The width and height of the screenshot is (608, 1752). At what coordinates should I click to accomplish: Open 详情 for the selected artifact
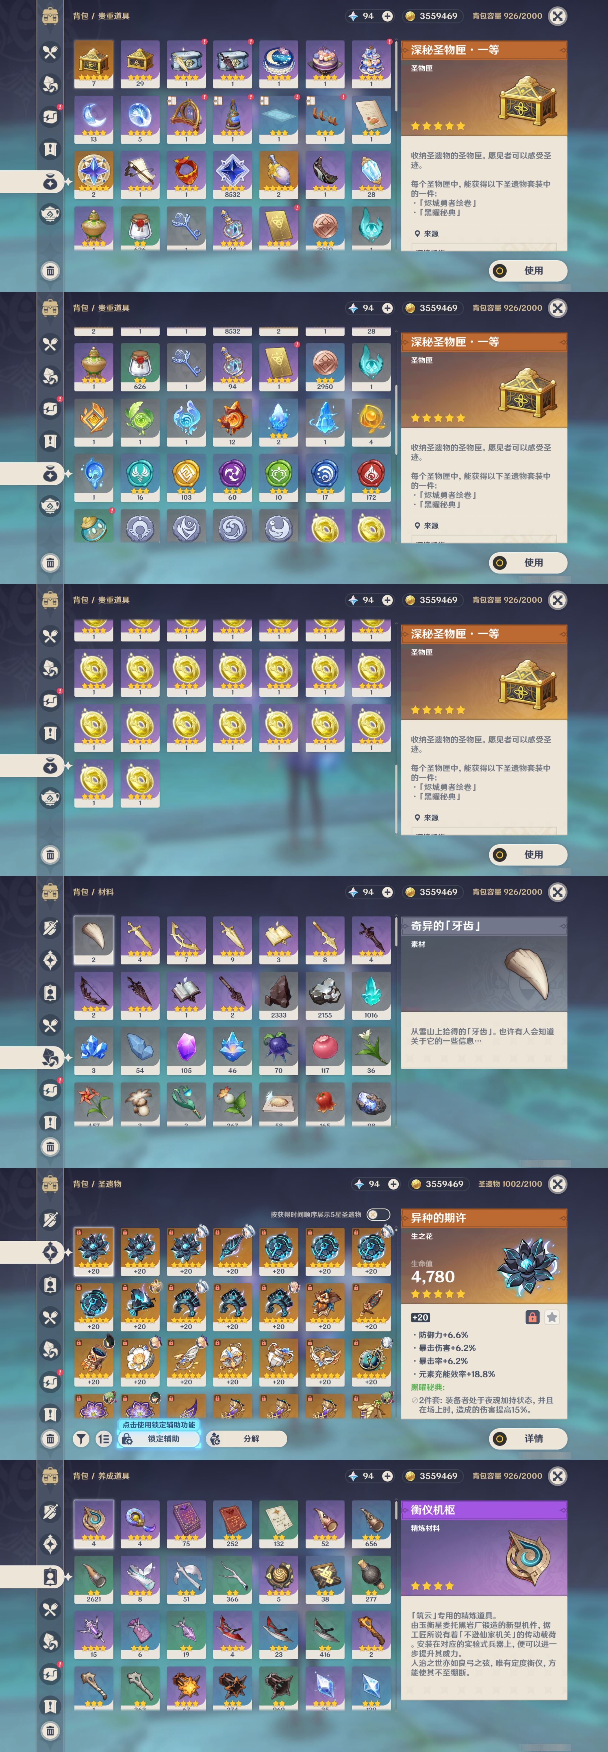pyautogui.click(x=528, y=1438)
